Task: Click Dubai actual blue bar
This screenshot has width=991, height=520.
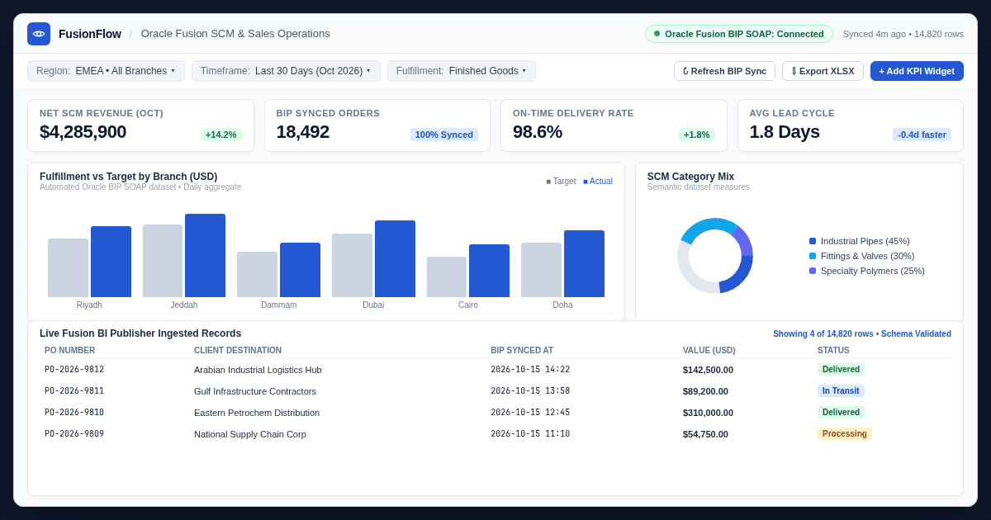Action: [x=395, y=258]
